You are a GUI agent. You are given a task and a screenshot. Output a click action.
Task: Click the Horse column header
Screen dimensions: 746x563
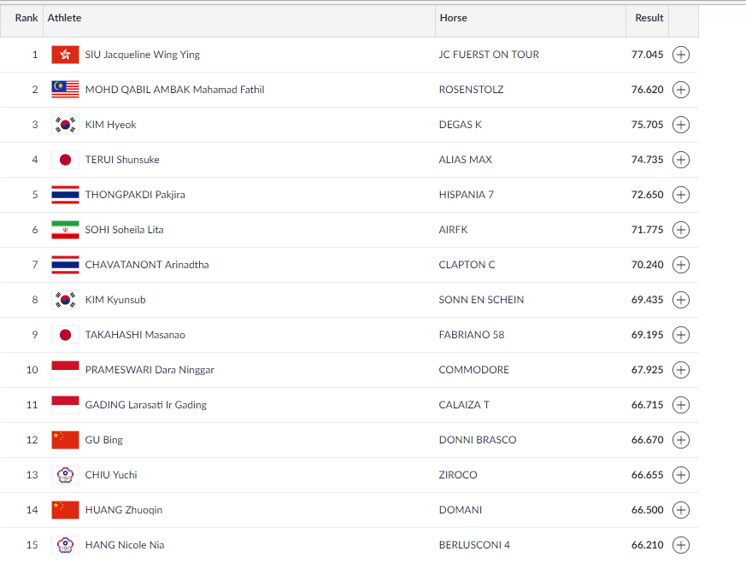pos(454,18)
